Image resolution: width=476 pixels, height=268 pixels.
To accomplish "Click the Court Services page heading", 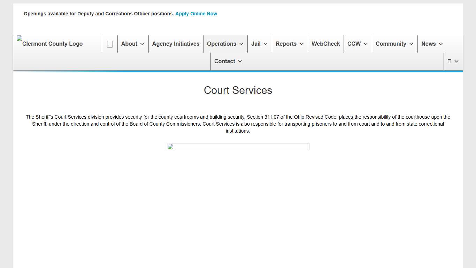I will pos(238,90).
